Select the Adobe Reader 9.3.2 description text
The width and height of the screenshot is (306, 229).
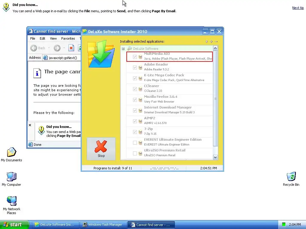157,69
